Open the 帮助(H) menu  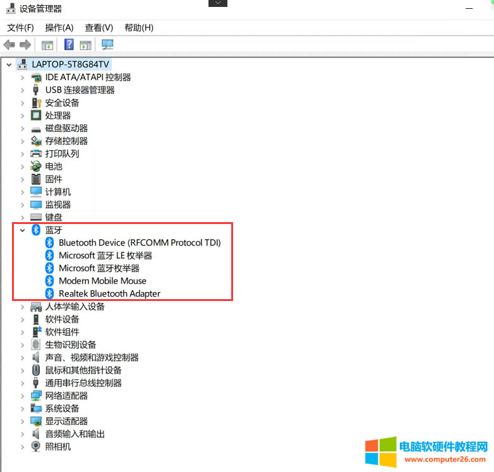coord(139,28)
